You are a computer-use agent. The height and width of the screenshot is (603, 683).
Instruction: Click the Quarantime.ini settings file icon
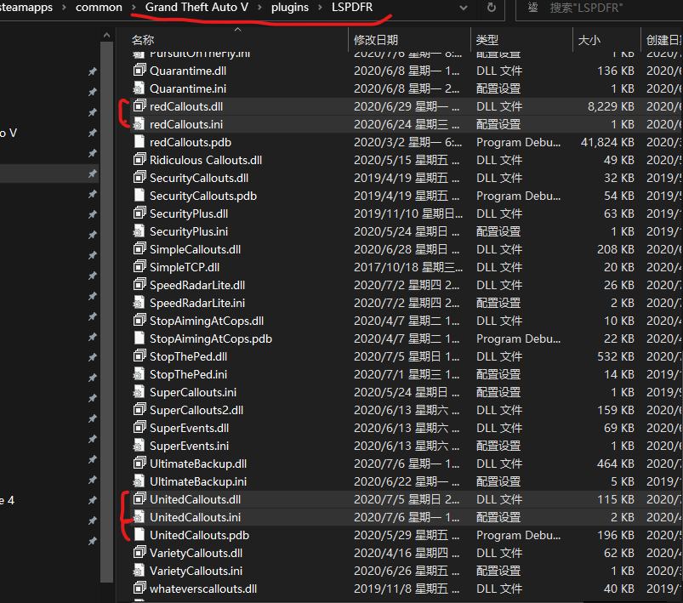[139, 88]
